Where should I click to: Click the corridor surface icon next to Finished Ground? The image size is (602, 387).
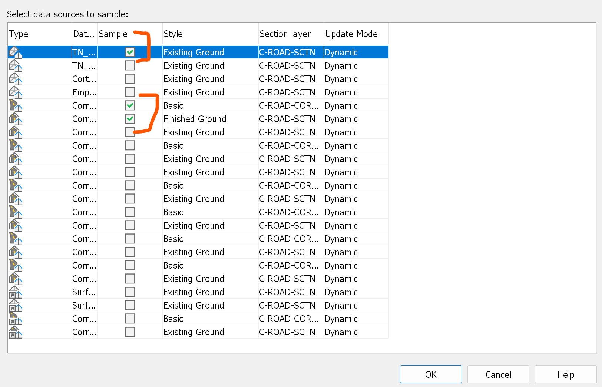(x=15, y=119)
